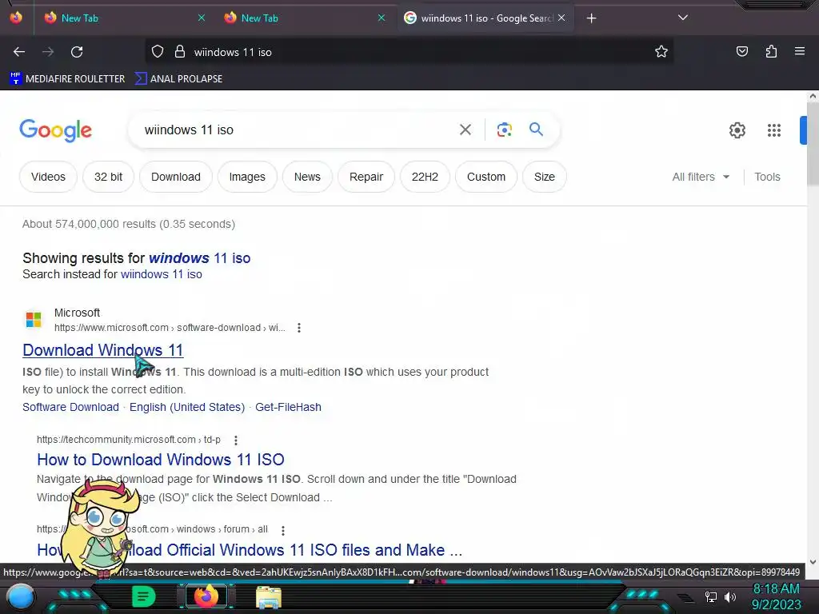
Task: Open the Get-FileHash sitelink
Action: tap(288, 407)
